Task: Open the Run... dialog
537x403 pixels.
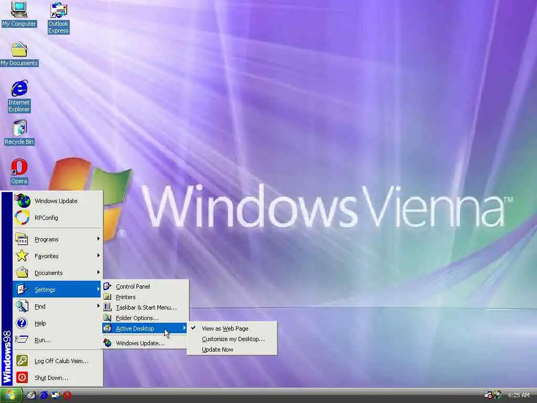Action: tap(58, 340)
